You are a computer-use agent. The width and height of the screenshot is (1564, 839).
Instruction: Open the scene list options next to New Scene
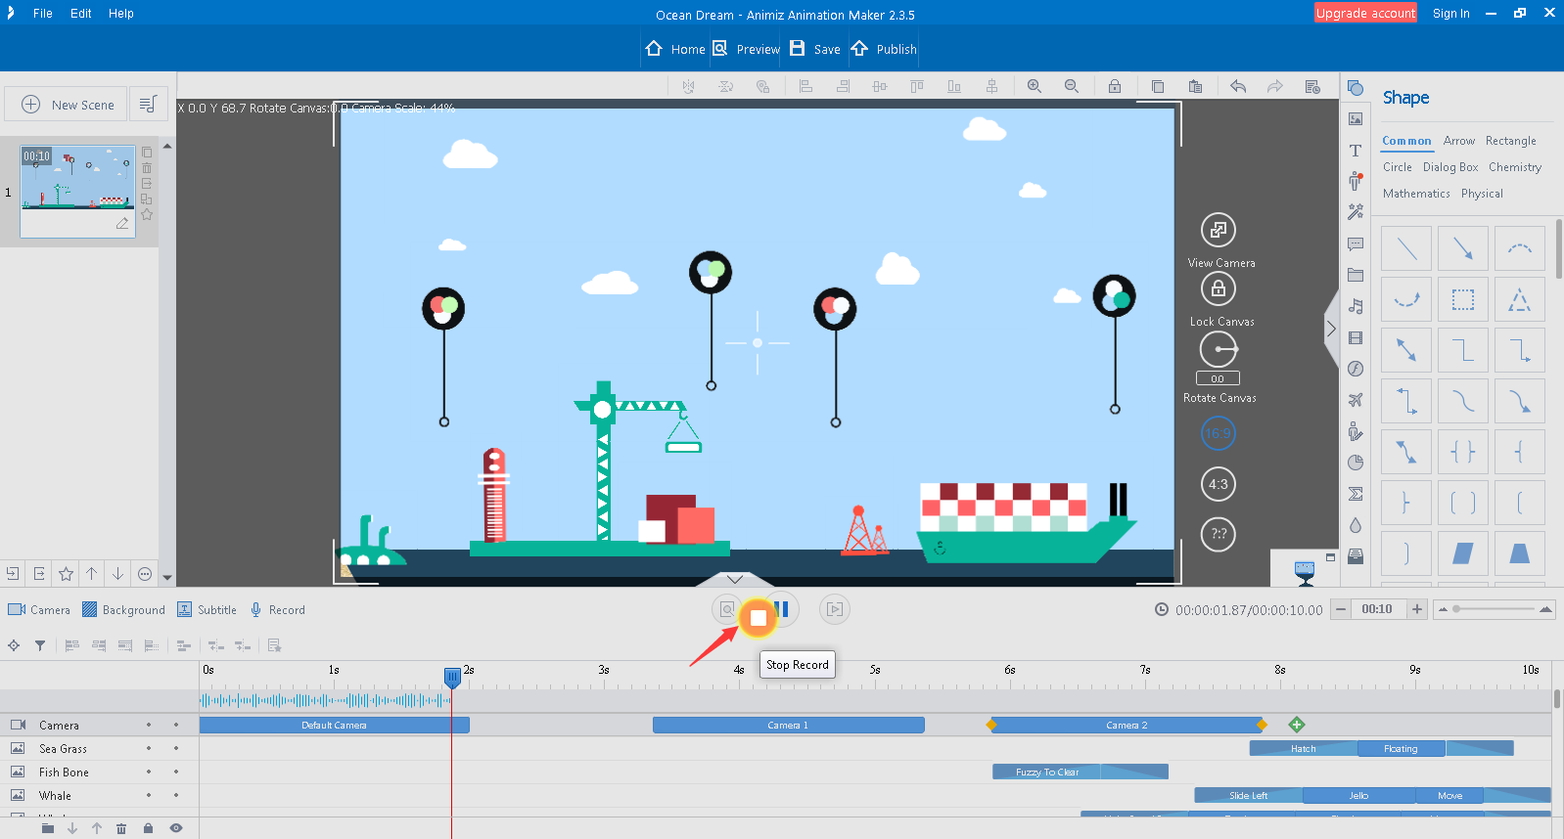point(148,104)
